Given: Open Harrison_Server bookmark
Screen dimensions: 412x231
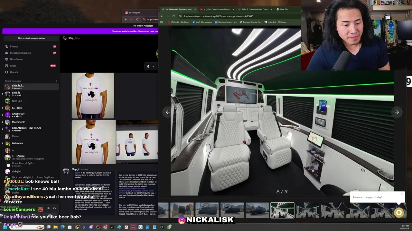Looking at the screenshot, I should coord(225,22).
